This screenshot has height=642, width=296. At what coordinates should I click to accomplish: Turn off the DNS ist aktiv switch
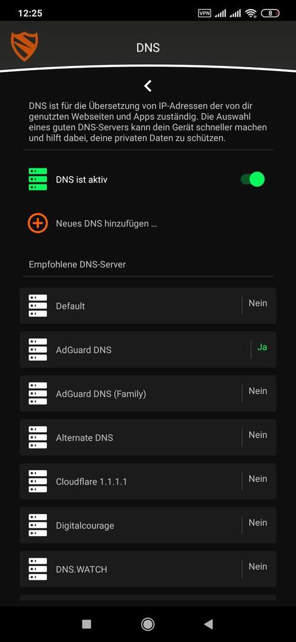253,179
